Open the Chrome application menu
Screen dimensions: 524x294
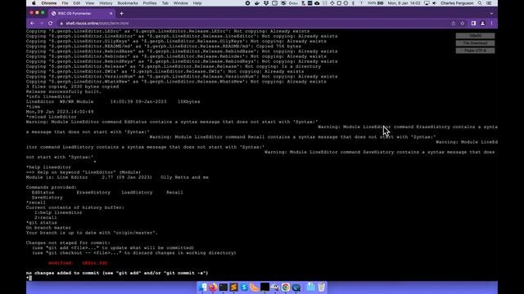tap(49, 3)
